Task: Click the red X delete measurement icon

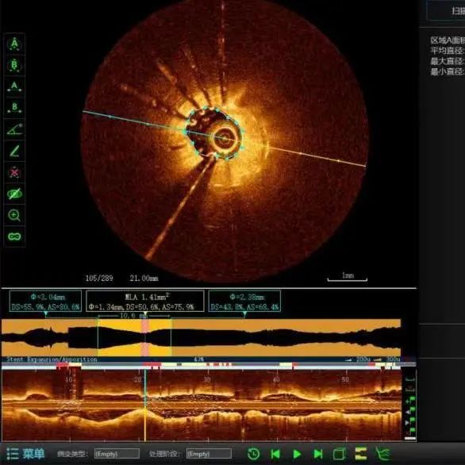Action: (x=14, y=172)
